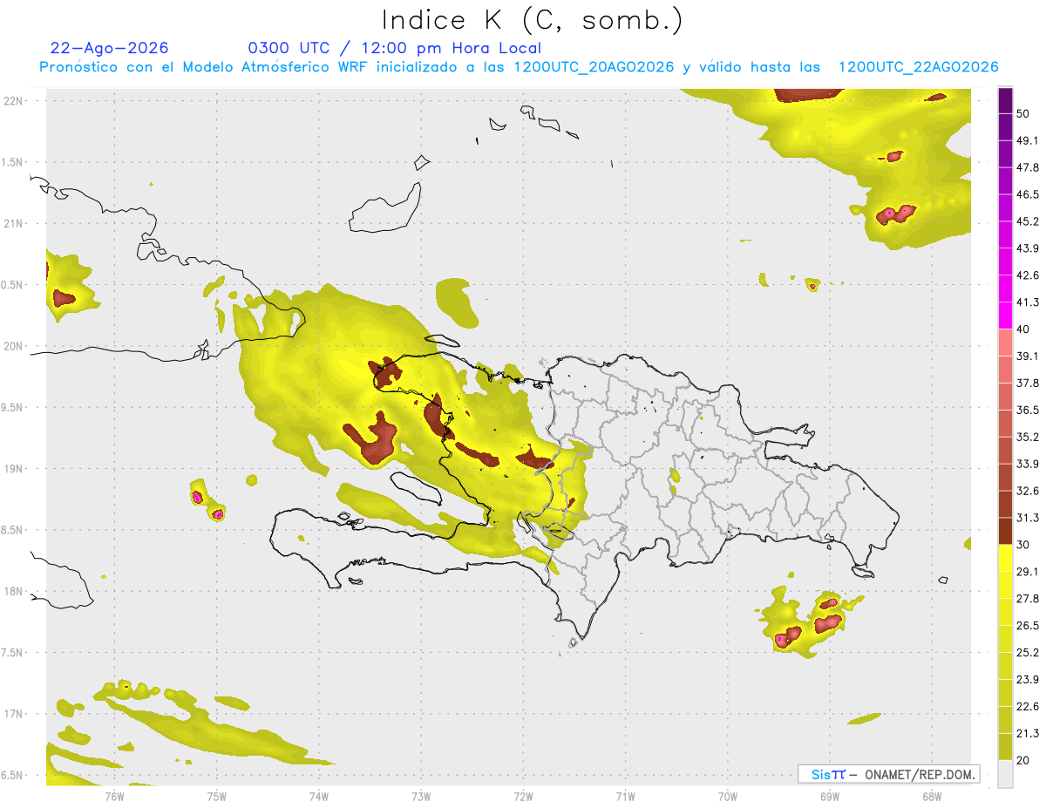Select the gray legend band below 20
The height and width of the screenshot is (808, 1046).
(x=1005, y=773)
